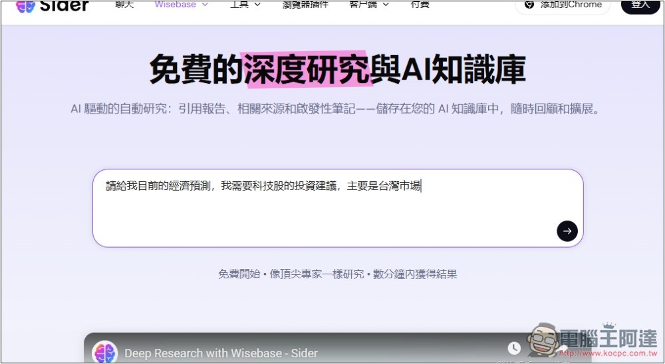Click the Sider brain logo icon
The height and width of the screenshot is (364, 665).
[x=25, y=5]
